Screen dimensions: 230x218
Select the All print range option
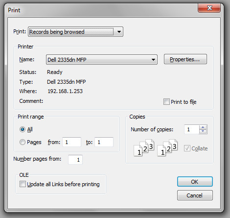[x=23, y=129]
